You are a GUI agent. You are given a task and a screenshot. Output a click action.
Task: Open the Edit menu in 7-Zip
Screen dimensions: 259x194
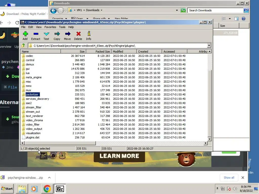(x=31, y=27)
